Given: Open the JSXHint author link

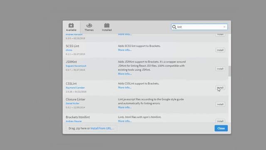Looking at the screenshot, I should [76, 66].
